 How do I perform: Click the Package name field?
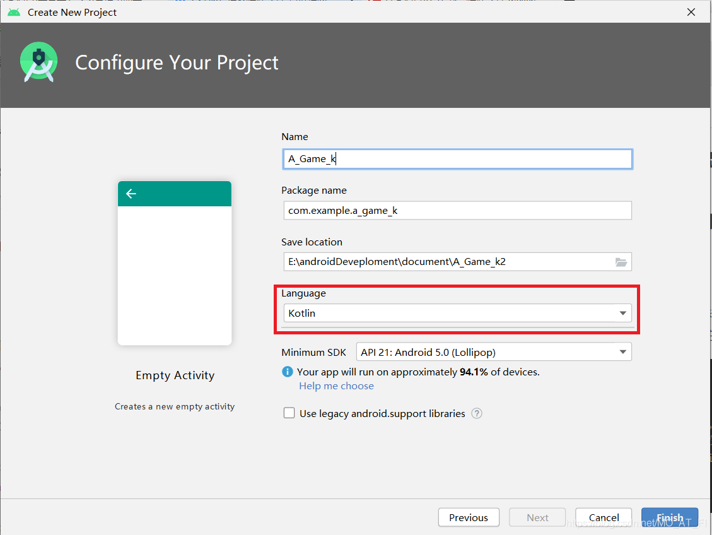pos(457,210)
